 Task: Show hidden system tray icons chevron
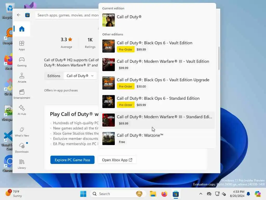tap(201, 194)
